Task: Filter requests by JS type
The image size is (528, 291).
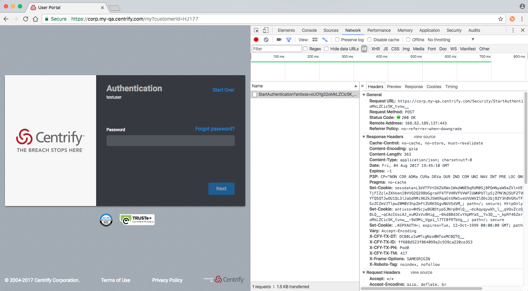Action: coord(386,49)
